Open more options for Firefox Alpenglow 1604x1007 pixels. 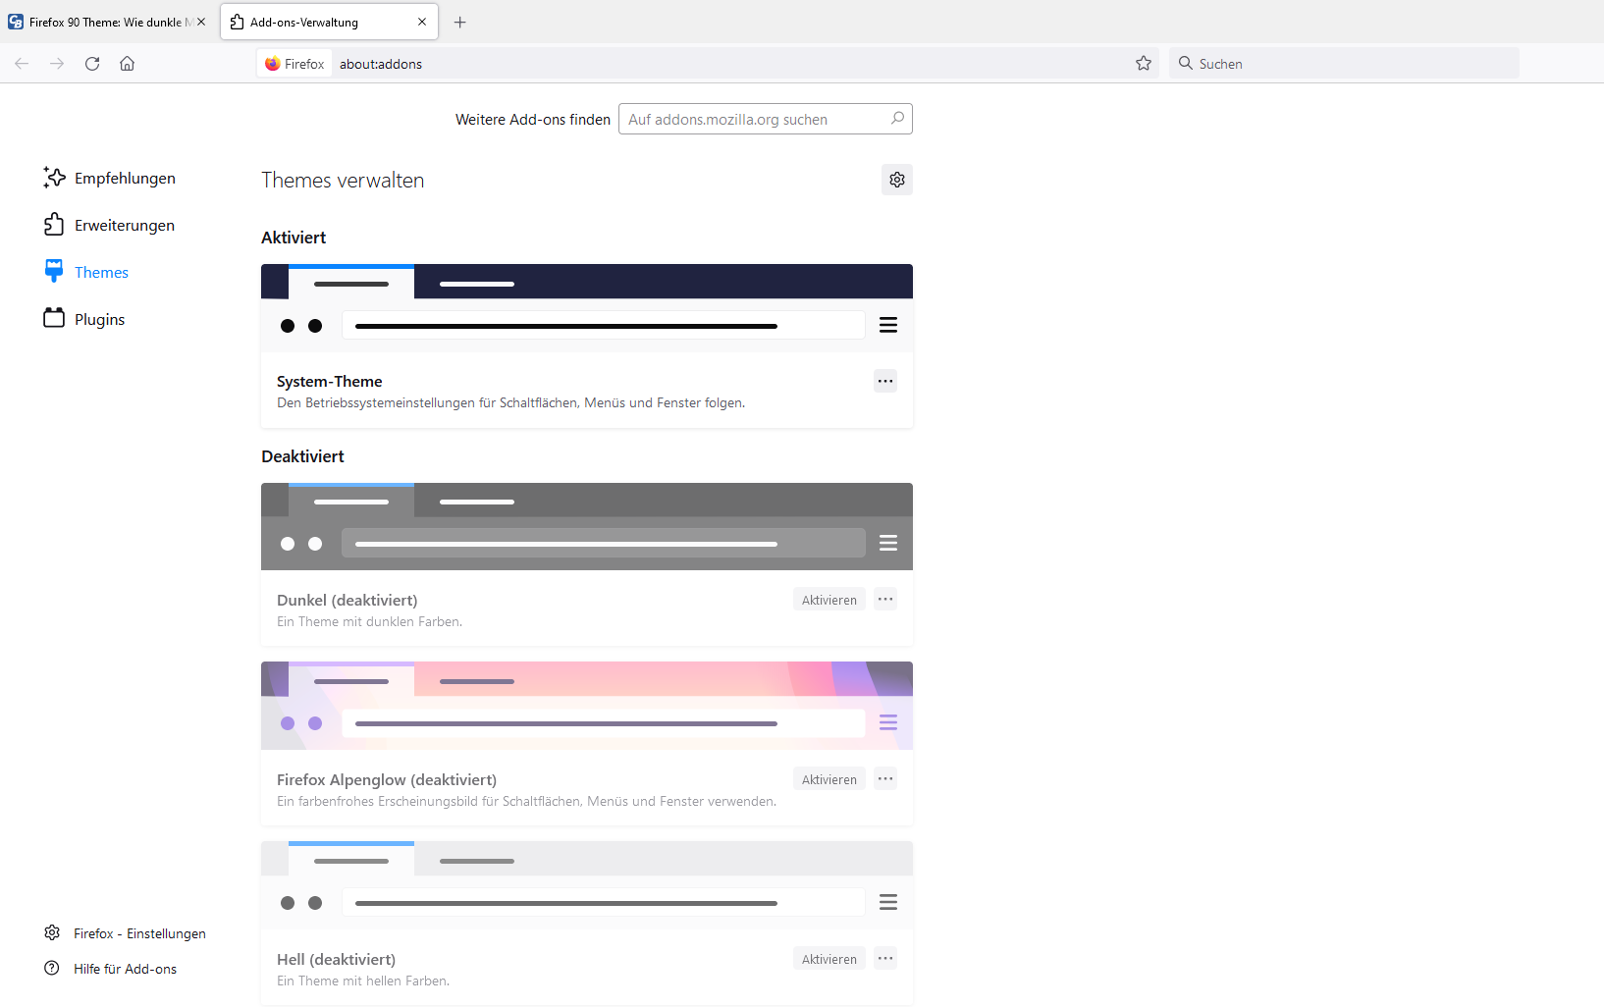tap(885, 779)
